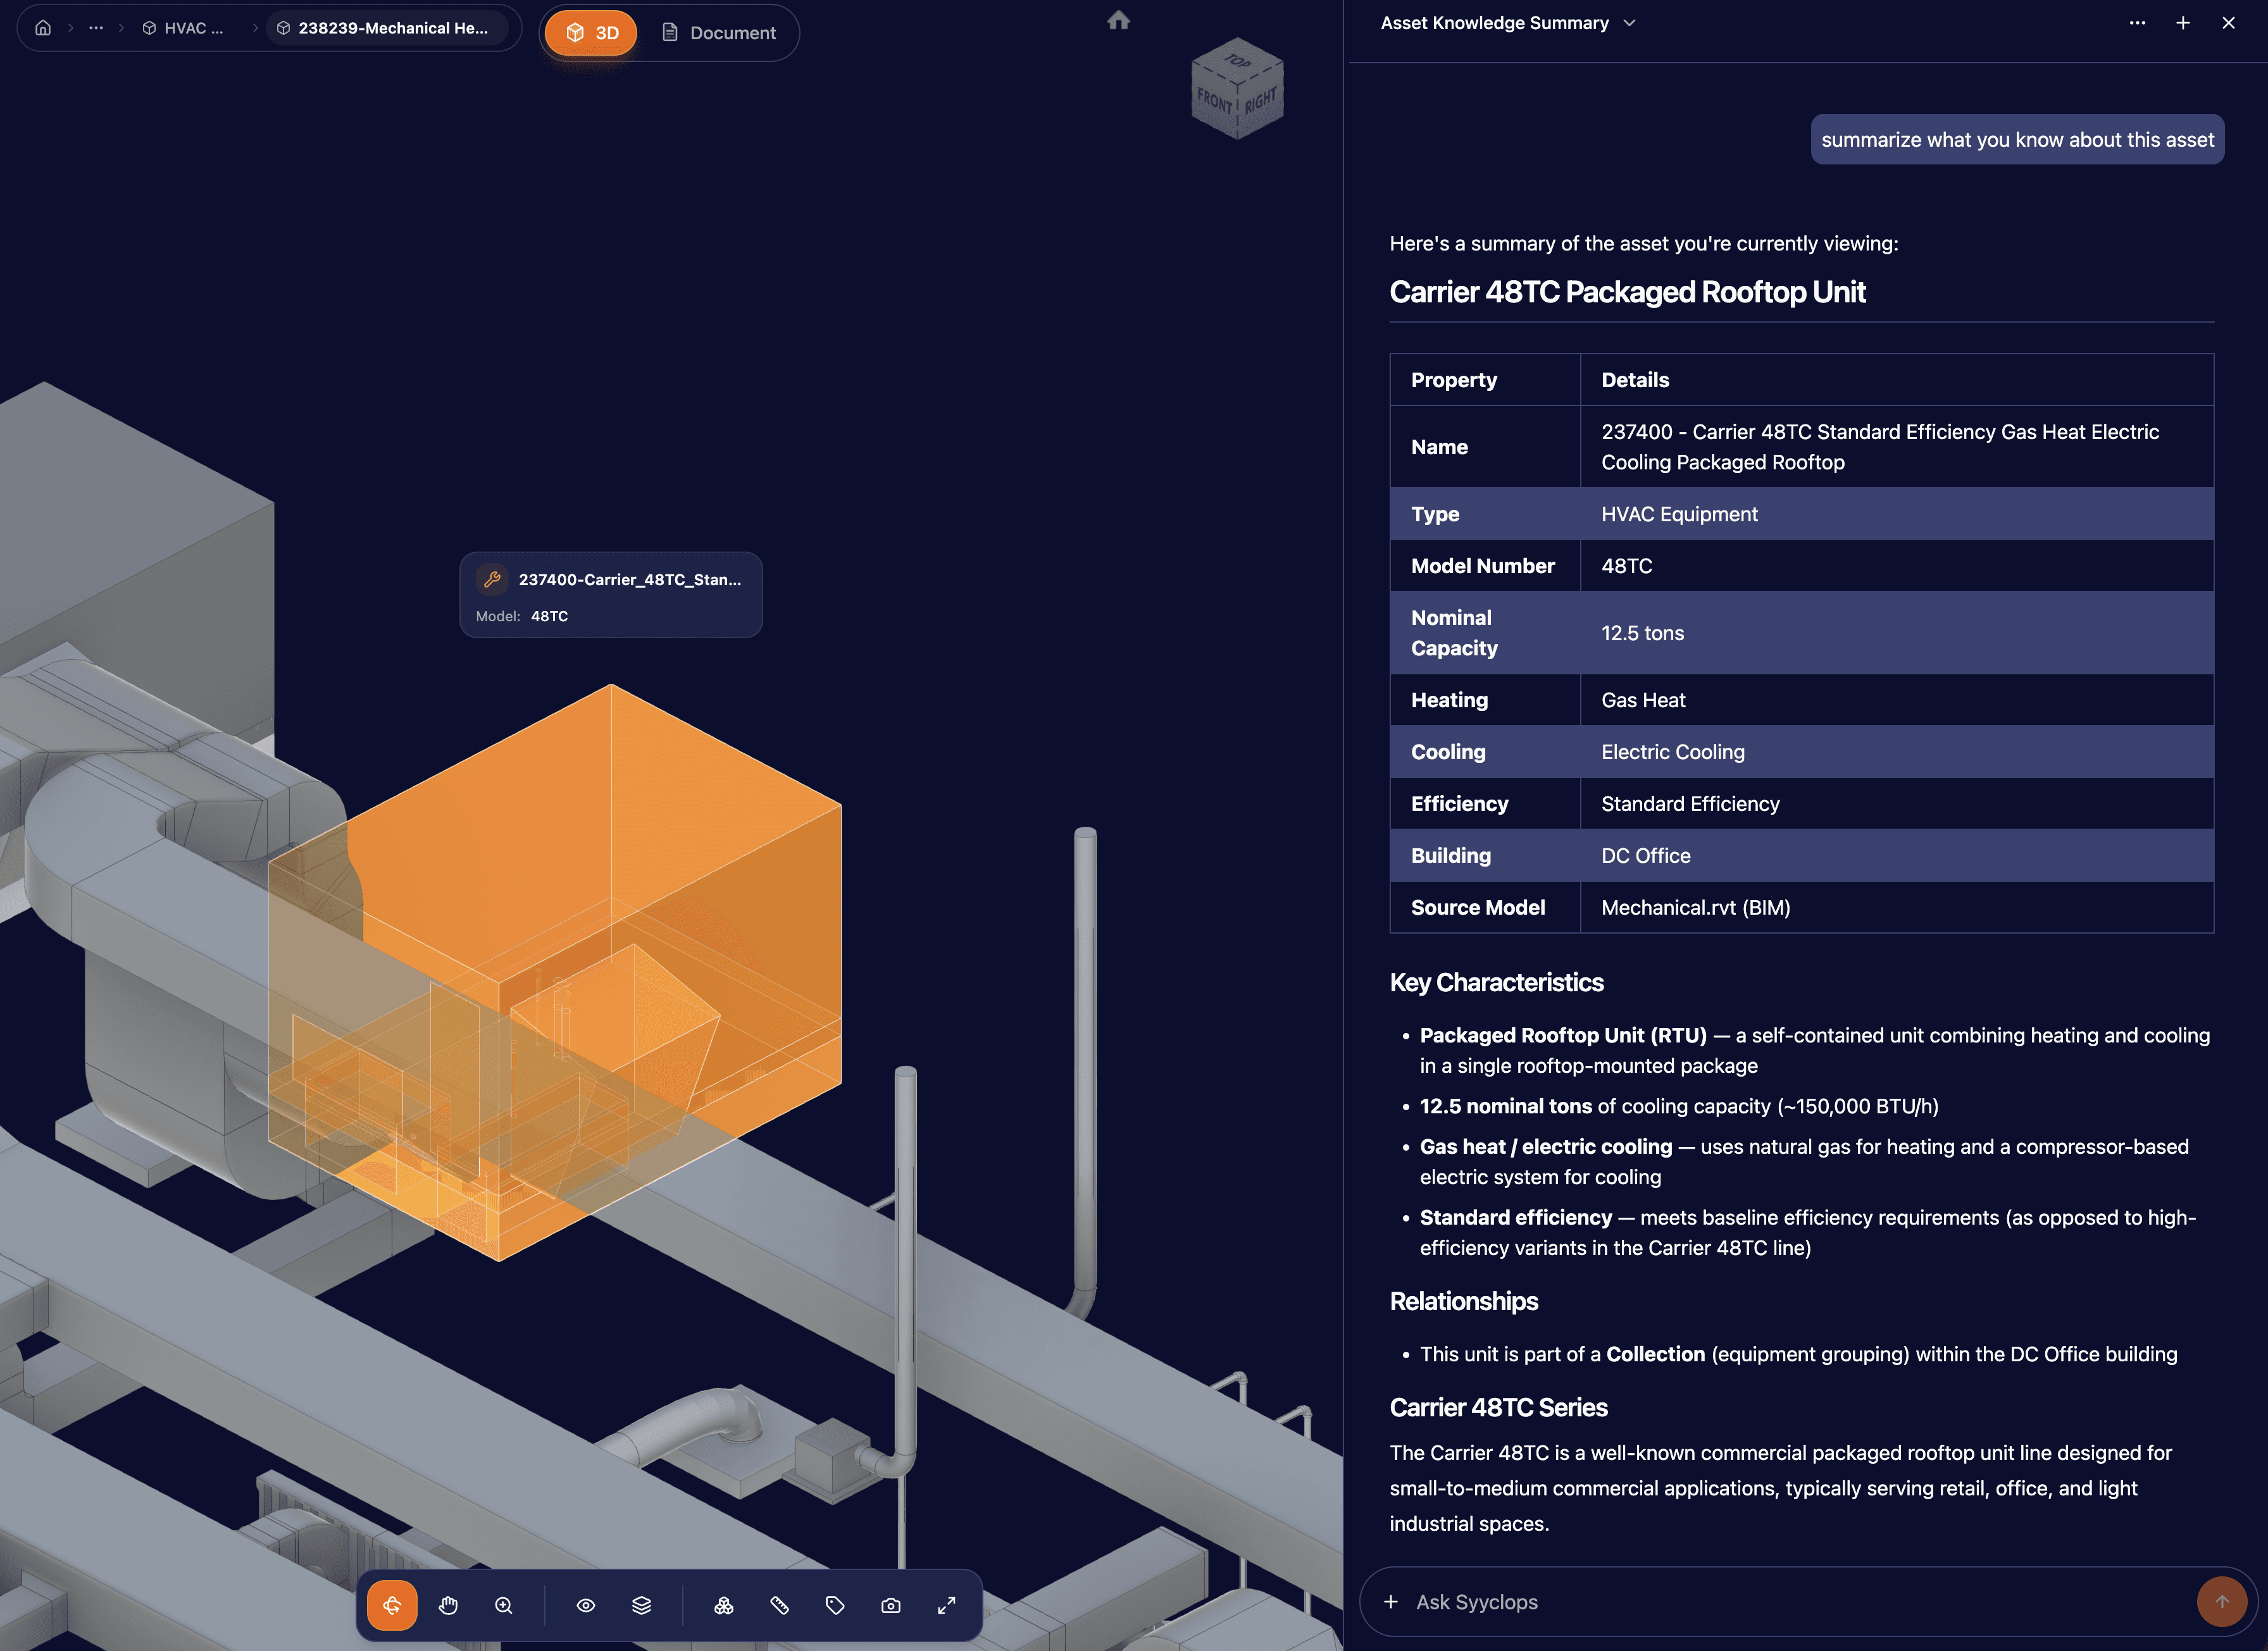Viewport: 2268px width, 1651px height.
Task: Select the orbit rotate tool
Action: (x=392, y=1605)
